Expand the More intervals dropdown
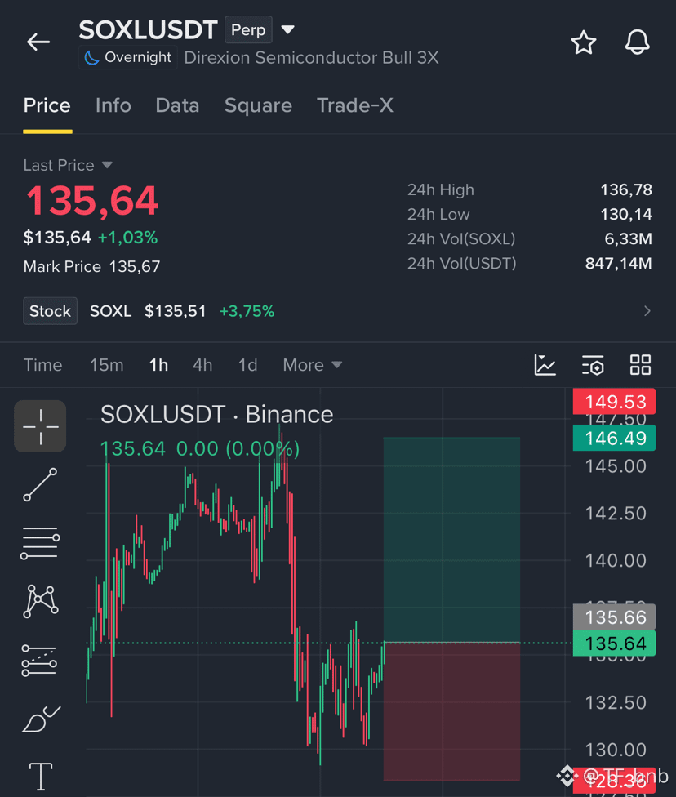 (x=312, y=365)
